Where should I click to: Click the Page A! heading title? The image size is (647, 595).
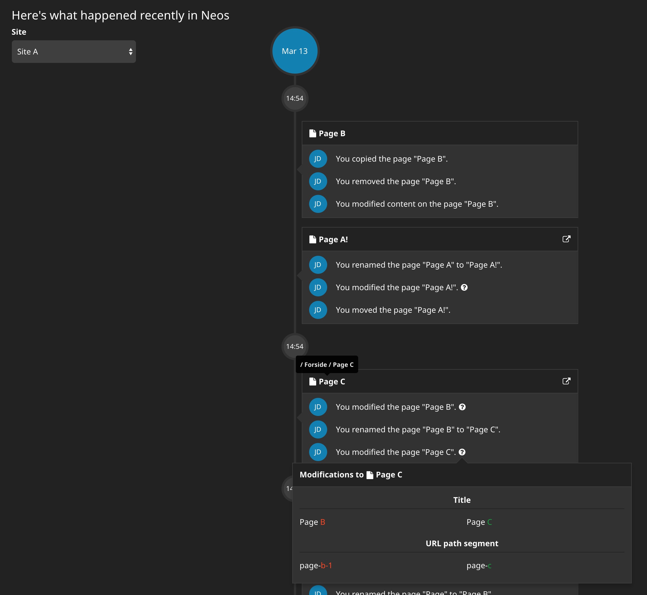coord(333,239)
